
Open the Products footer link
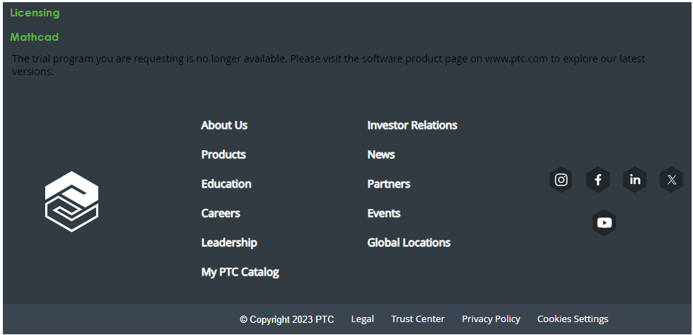coord(223,155)
